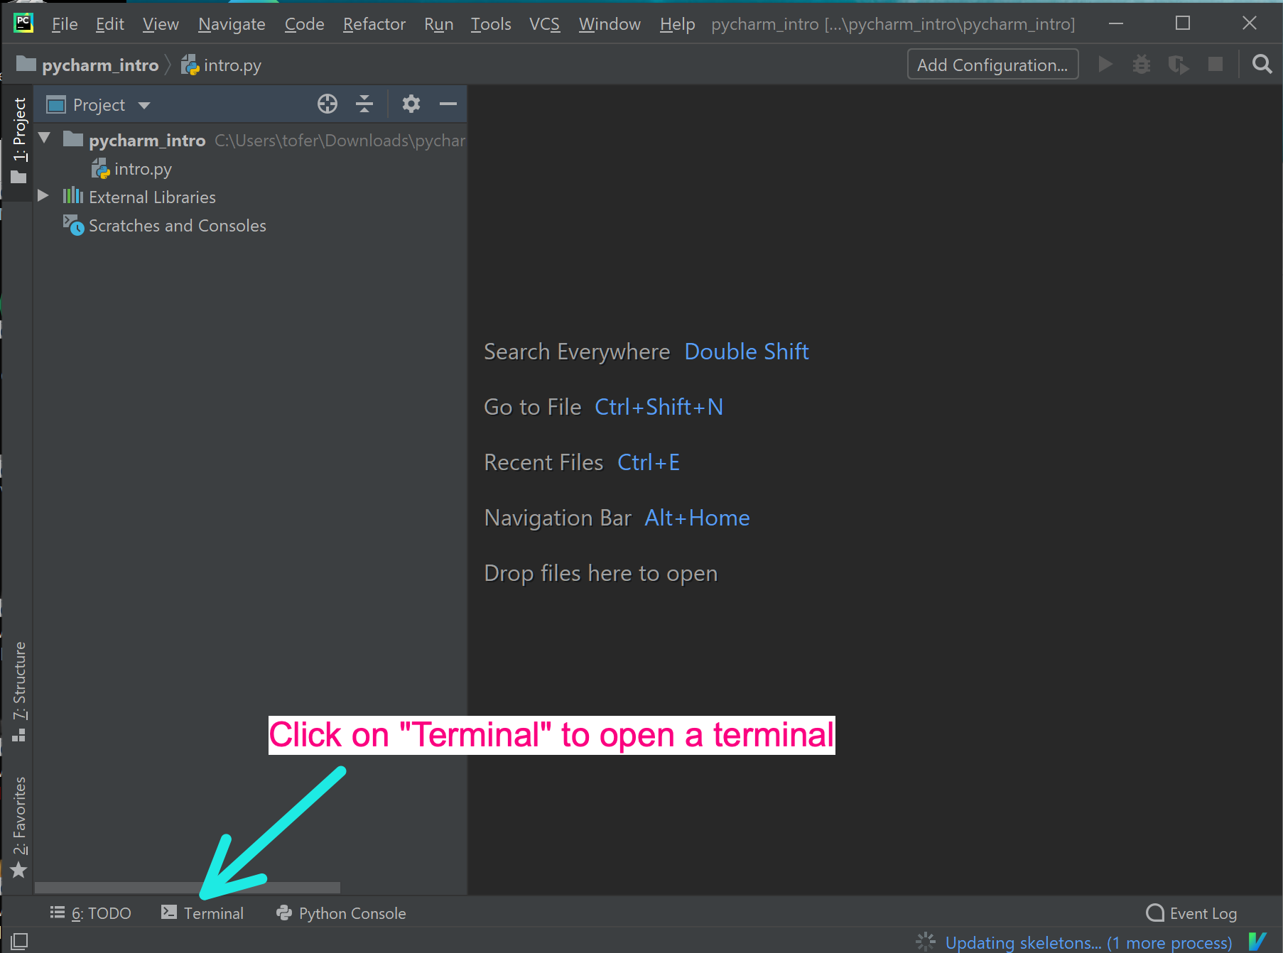
Task: Toggle tool window quick access icon bottom-left
Action: (x=19, y=942)
